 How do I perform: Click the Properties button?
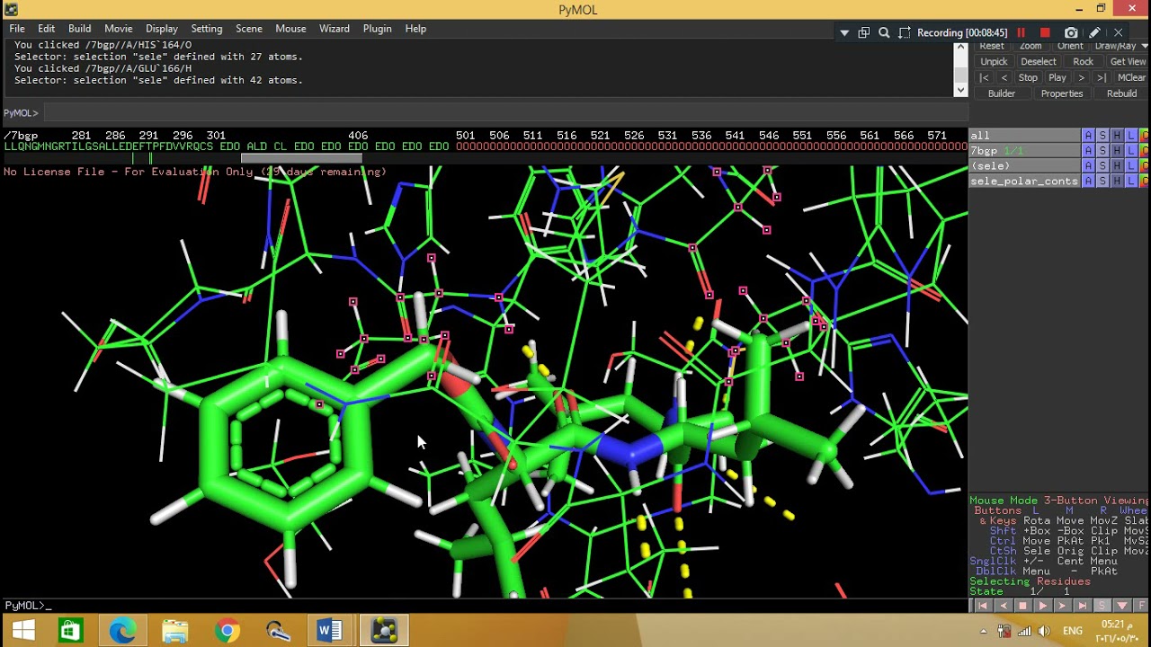tap(1062, 93)
